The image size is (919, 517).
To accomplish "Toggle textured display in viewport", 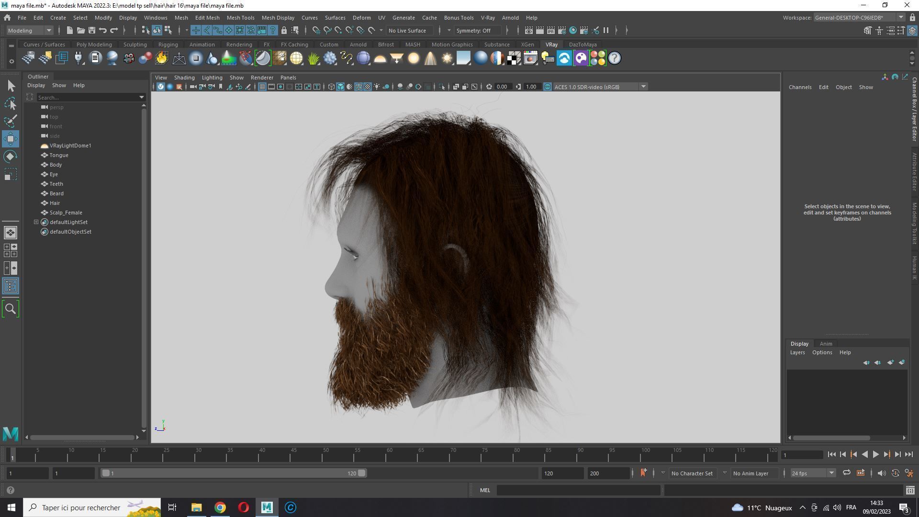I will pyautogui.click(x=368, y=87).
